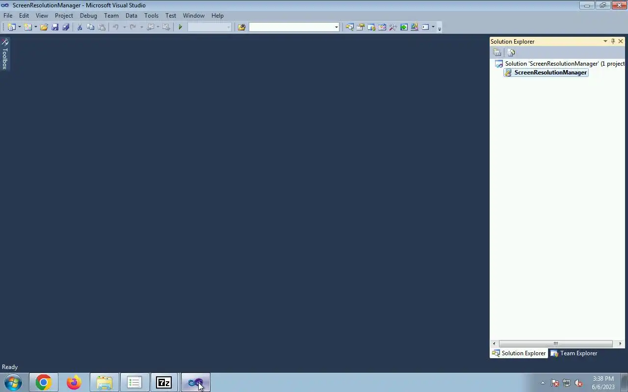Open the New Project dropdown arrow
The height and width of the screenshot is (392, 628).
point(20,27)
